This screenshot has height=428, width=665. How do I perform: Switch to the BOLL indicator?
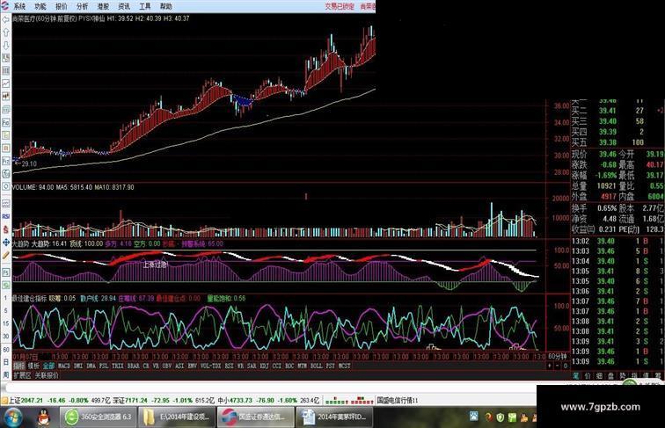tap(317, 366)
